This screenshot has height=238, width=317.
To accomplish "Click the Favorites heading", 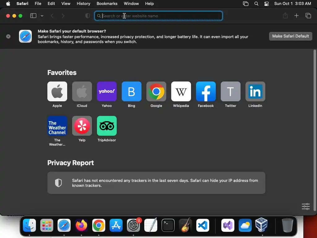I will click(62, 73).
